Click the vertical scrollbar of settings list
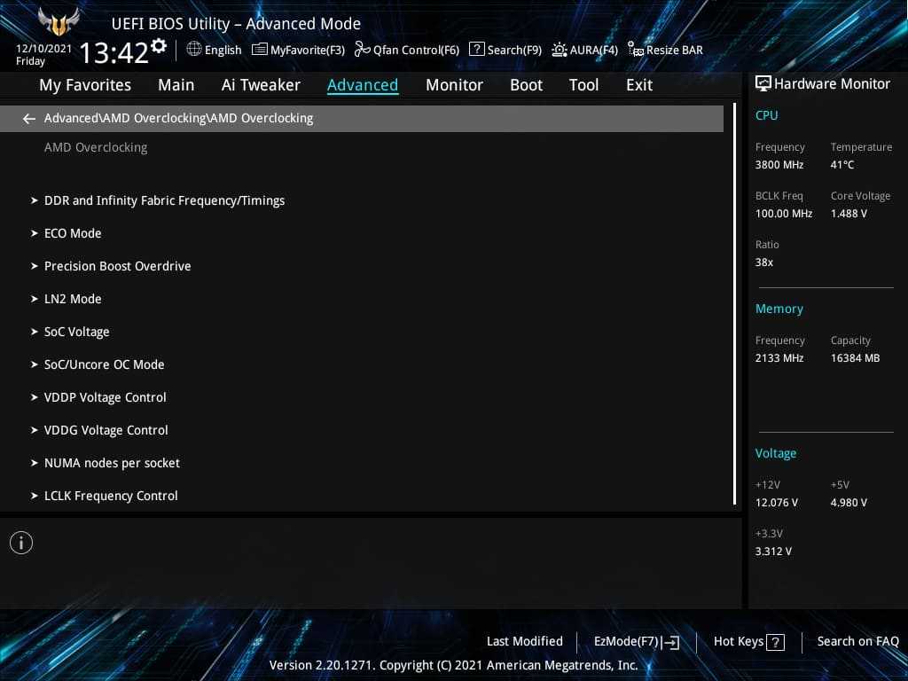 (x=735, y=304)
